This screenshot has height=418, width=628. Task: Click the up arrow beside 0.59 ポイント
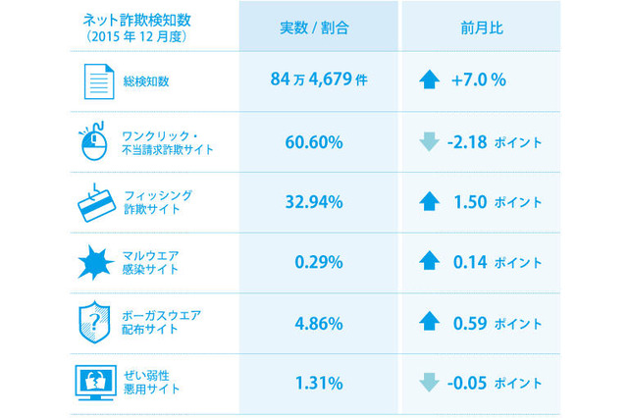(x=429, y=323)
